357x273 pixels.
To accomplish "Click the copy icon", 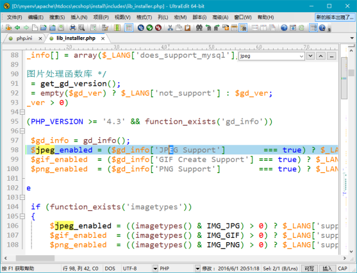I will click(179, 28).
